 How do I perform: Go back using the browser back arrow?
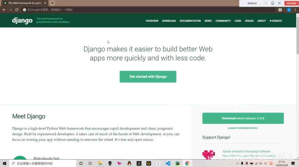4,10
